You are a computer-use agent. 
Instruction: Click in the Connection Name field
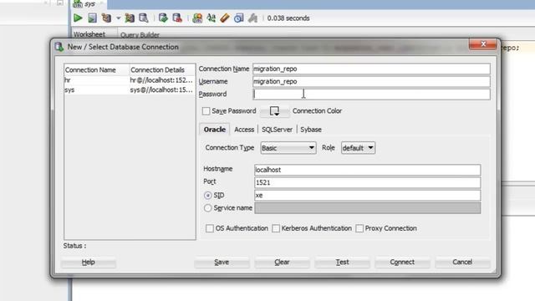click(371, 69)
